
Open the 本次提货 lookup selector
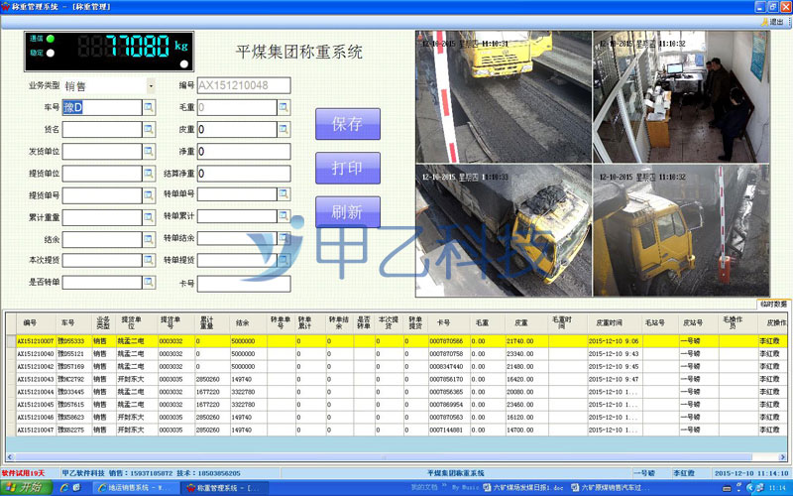[x=150, y=260]
